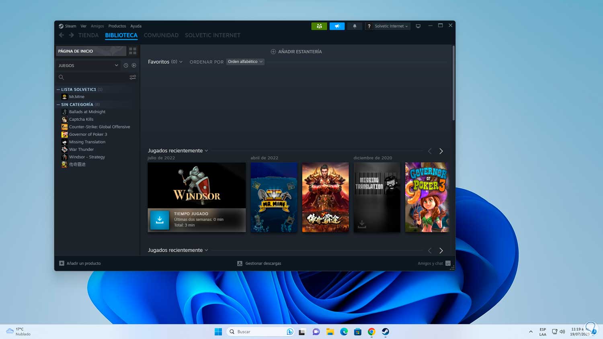Change sorting via Orden alfabético dropdown
Image resolution: width=603 pixels, height=339 pixels.
pos(245,62)
